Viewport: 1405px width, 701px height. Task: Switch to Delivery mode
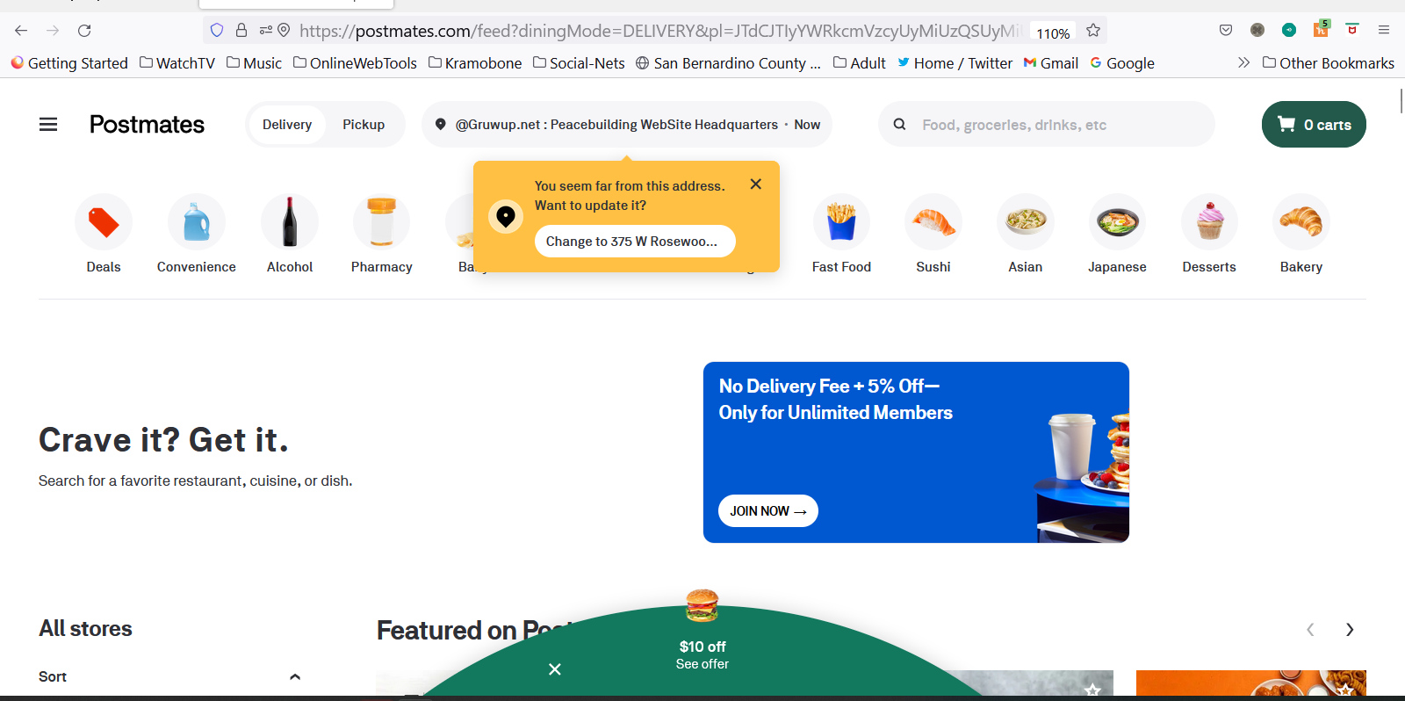pos(287,125)
